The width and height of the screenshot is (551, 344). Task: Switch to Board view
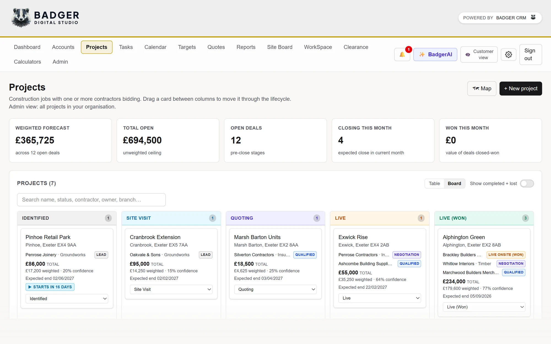pyautogui.click(x=454, y=184)
